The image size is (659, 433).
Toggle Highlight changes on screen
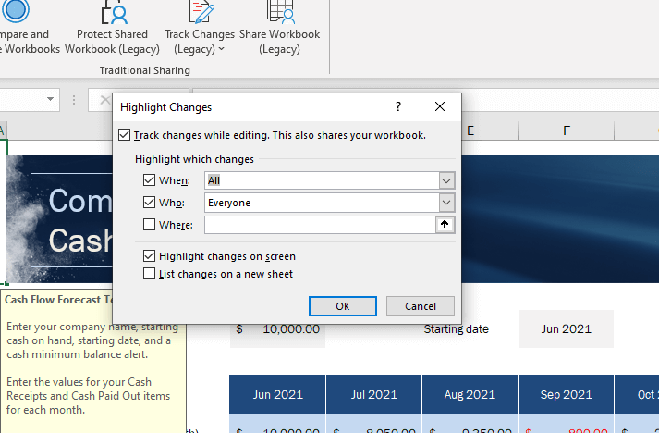coord(149,256)
